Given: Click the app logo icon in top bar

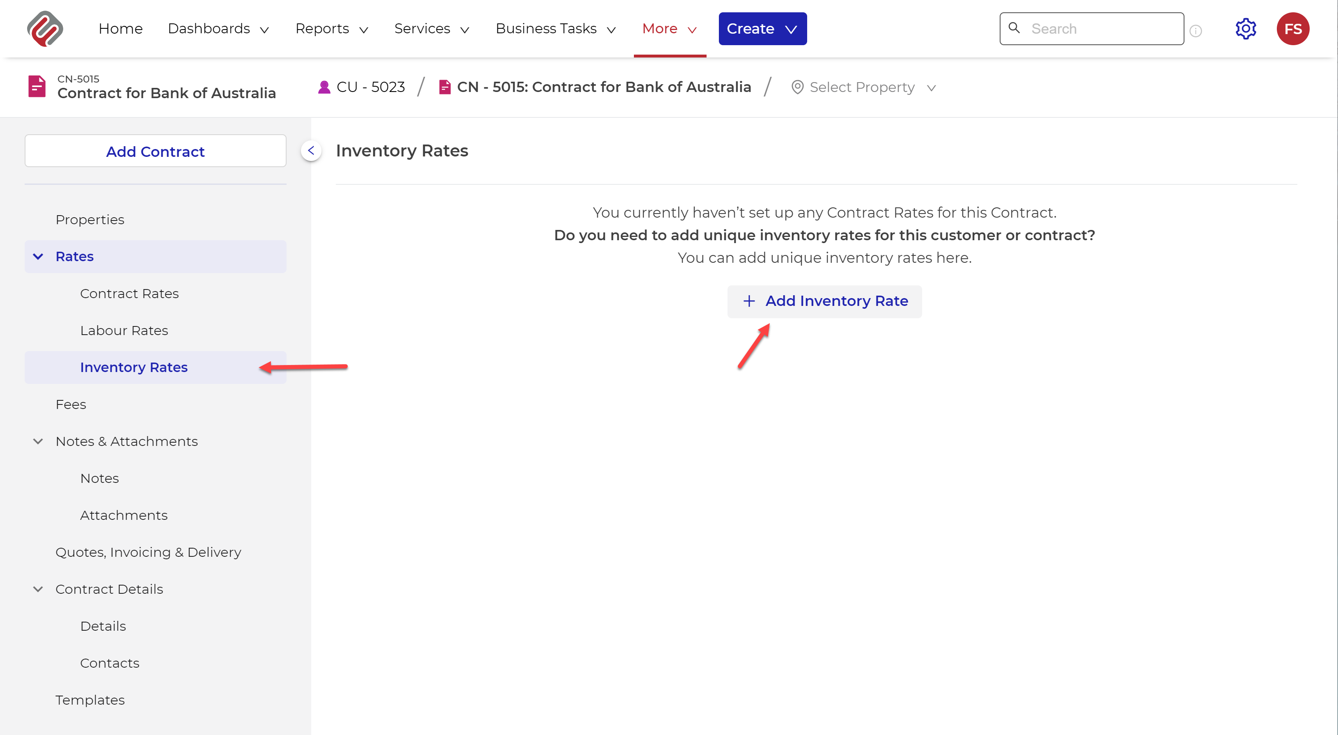Looking at the screenshot, I should [45, 29].
